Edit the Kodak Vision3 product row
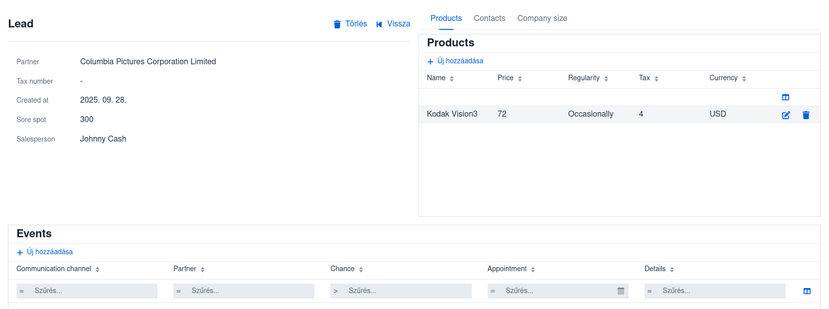 [786, 115]
